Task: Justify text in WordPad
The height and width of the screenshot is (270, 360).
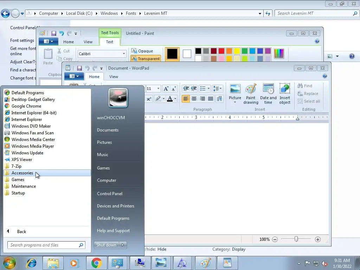Action: tap(211, 99)
